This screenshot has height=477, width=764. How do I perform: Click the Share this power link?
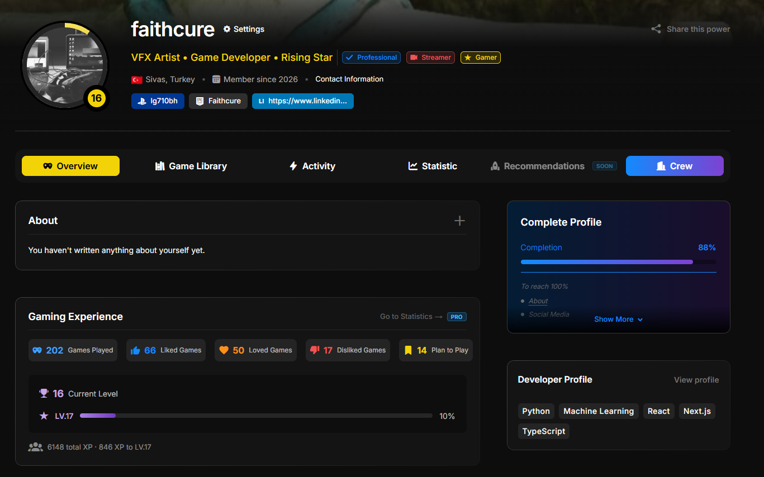pos(691,29)
